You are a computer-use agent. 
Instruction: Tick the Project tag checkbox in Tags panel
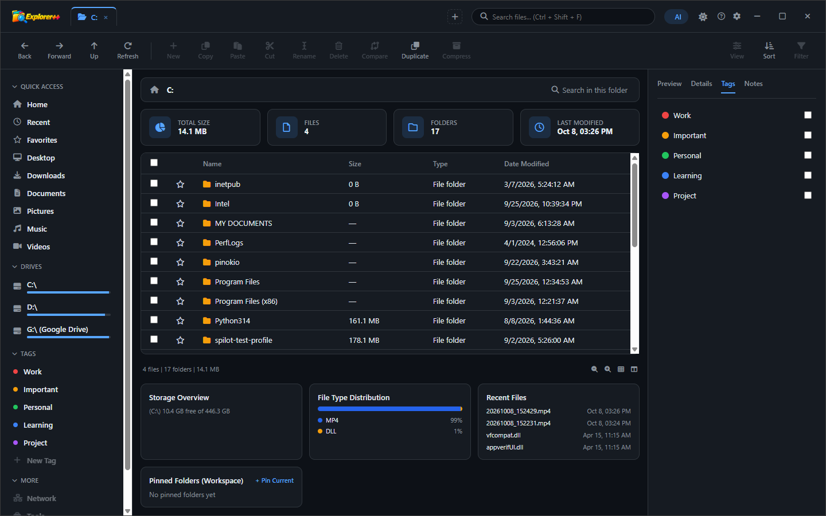point(808,196)
